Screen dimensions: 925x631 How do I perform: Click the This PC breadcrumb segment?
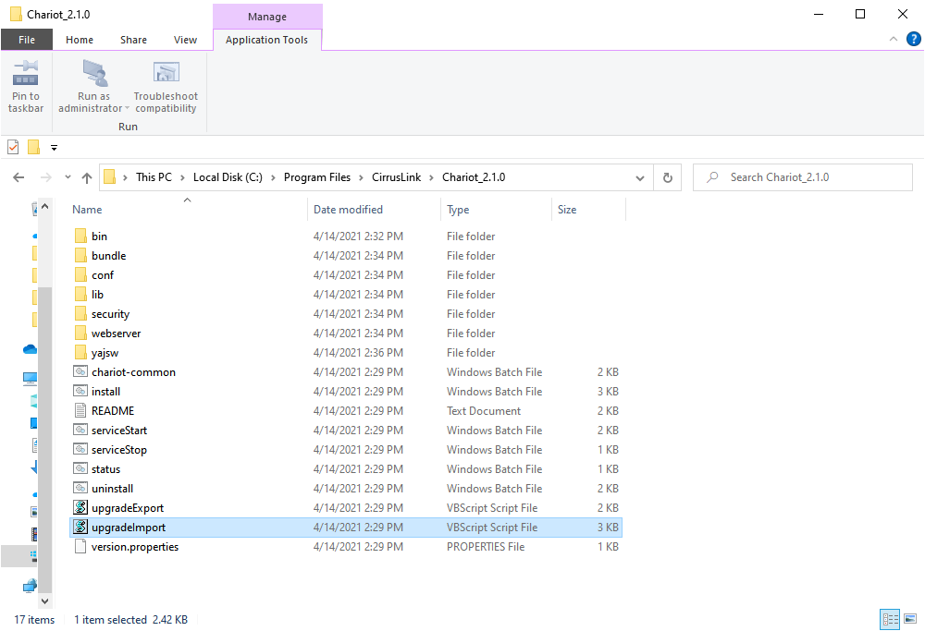[154, 177]
